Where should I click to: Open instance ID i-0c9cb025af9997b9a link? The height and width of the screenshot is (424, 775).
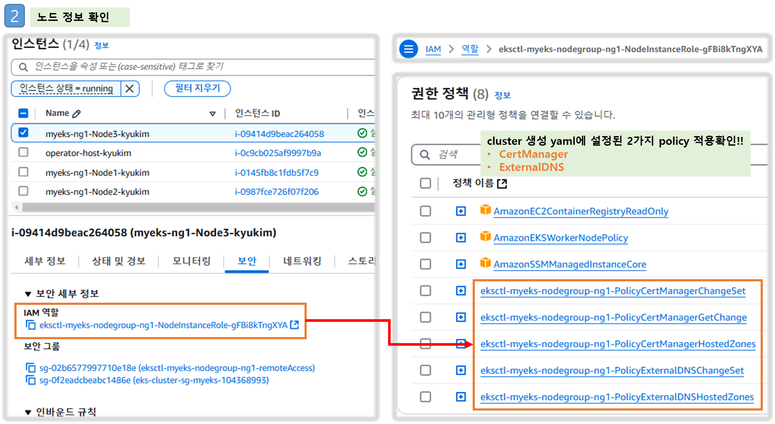[278, 153]
